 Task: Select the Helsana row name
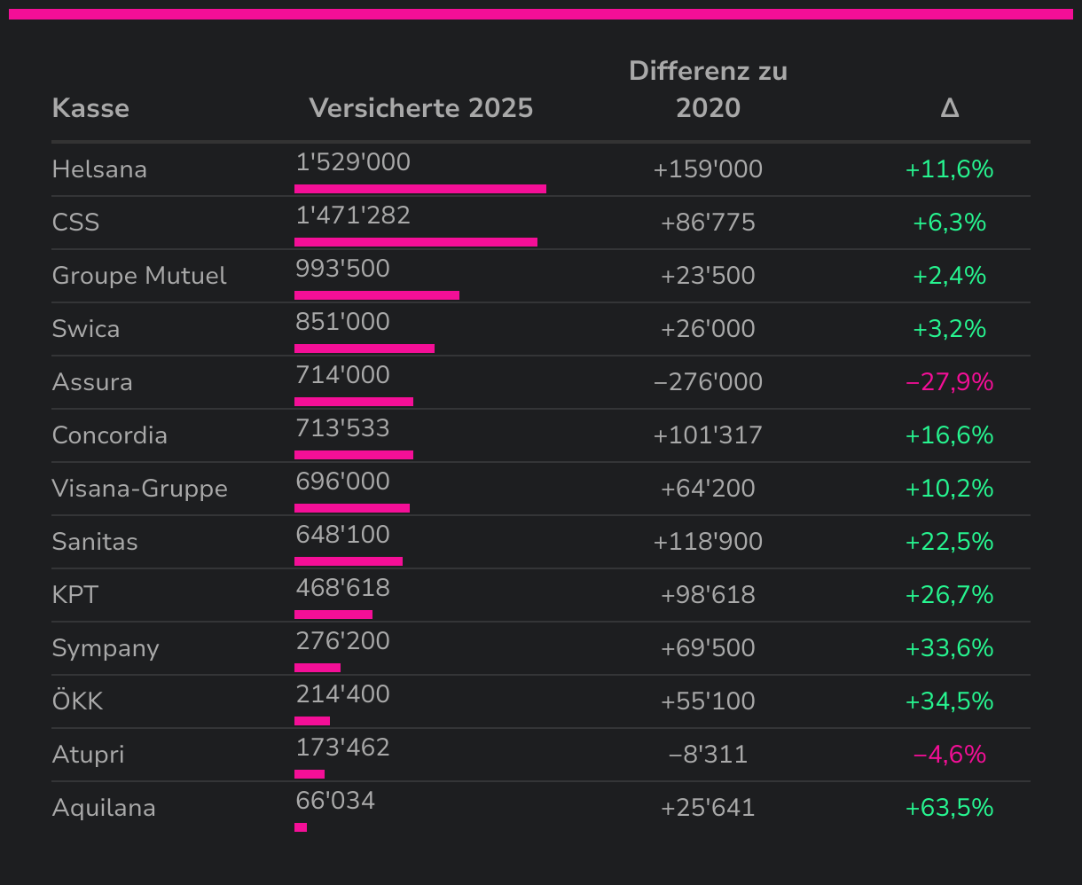coord(99,169)
